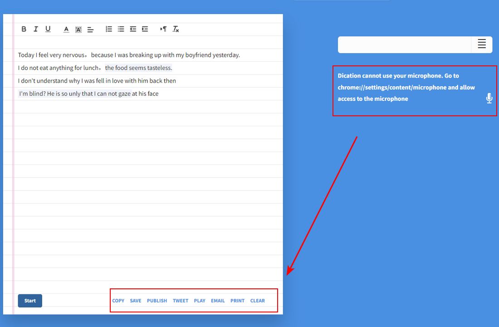Screen dimensions: 499x327
Task: Click the 'Dication cannot use your microphone' message
Action: [x=406, y=87]
